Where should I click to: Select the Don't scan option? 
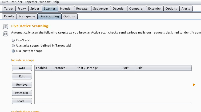click(13, 40)
